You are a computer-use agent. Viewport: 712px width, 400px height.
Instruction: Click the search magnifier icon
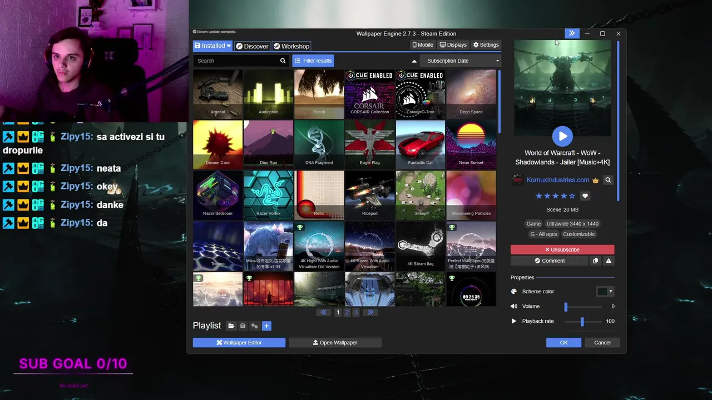pyautogui.click(x=283, y=61)
